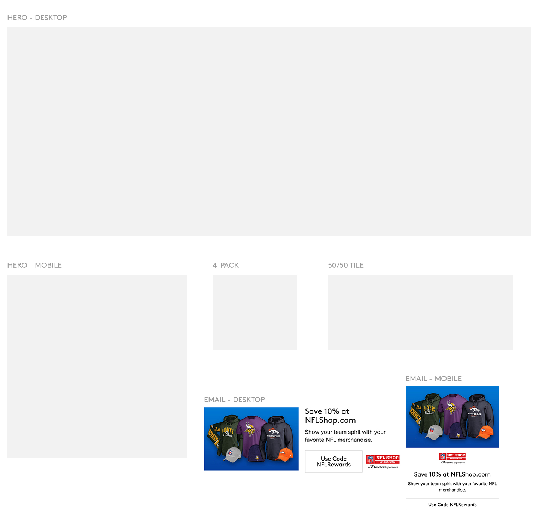Click the 'Show your team spirit' text in desktop email

point(345,436)
